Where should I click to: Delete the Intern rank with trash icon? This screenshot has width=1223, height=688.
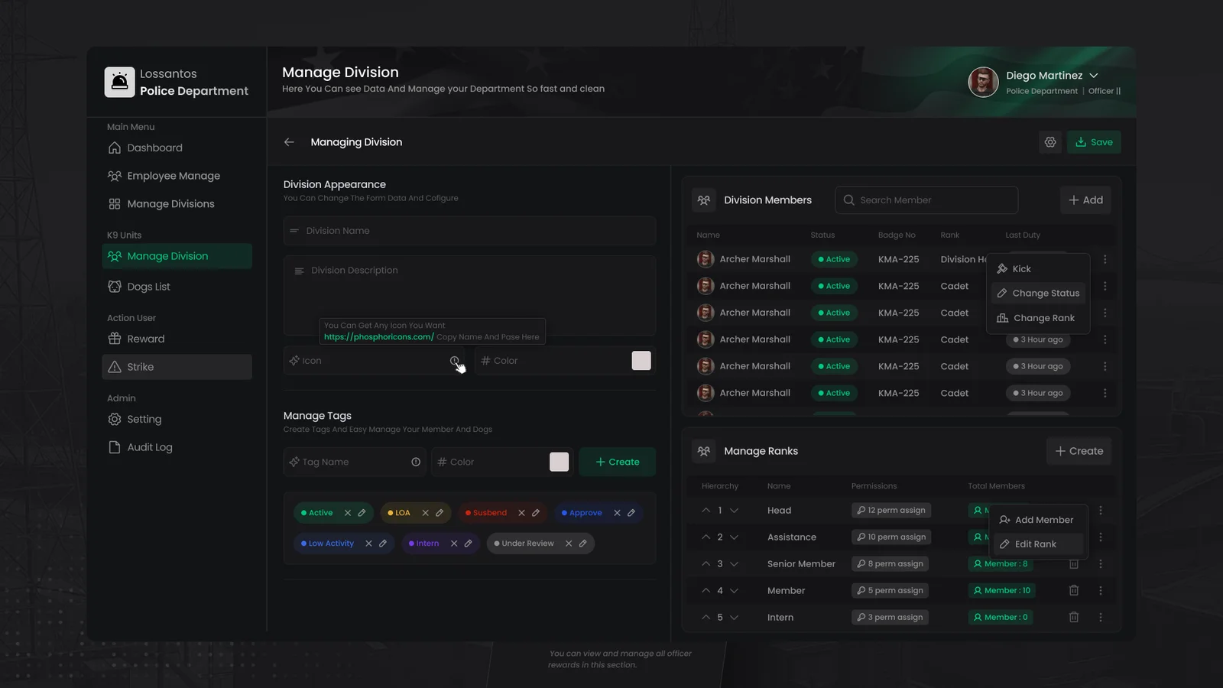point(1073,617)
